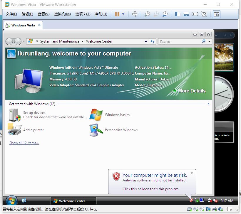Open recent pages dropdown beside nav arrows
Screen dimensions: 241x214
23,42
